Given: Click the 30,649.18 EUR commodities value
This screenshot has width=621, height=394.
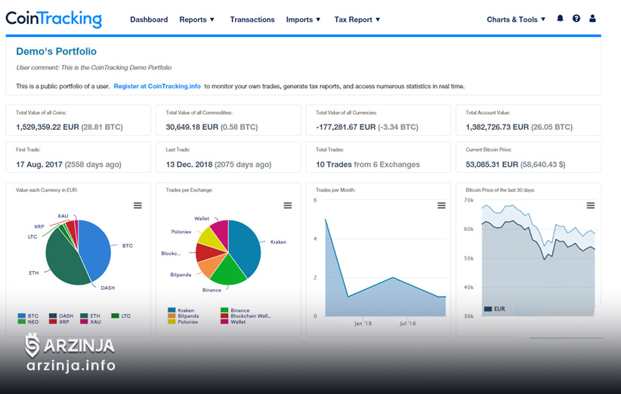Looking at the screenshot, I should [192, 127].
